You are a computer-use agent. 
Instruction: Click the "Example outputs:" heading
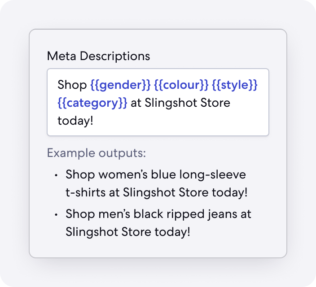(97, 153)
